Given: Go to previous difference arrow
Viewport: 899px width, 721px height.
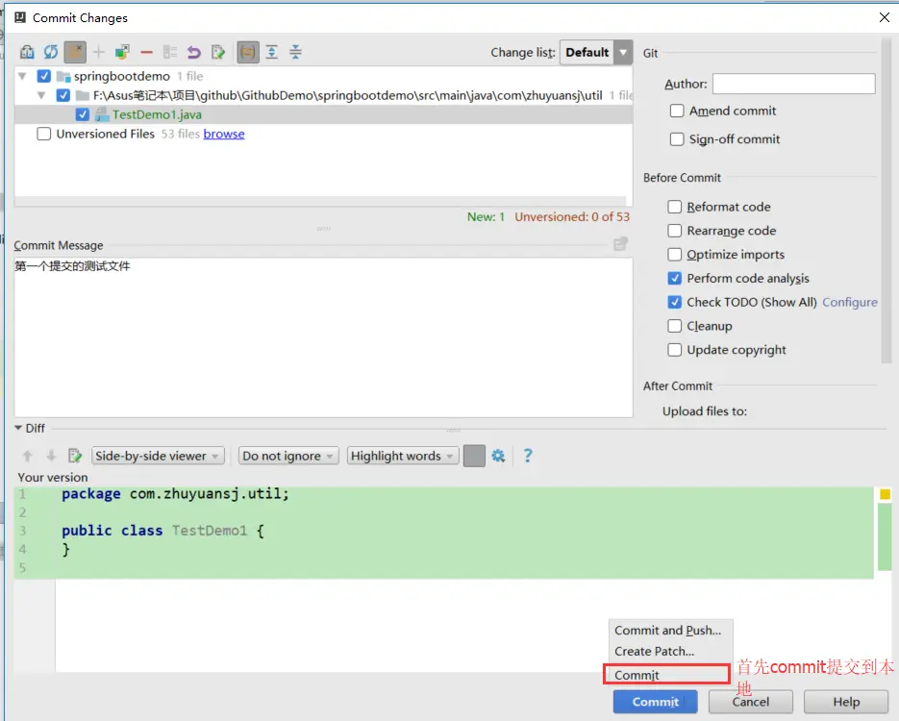Looking at the screenshot, I should point(27,456).
